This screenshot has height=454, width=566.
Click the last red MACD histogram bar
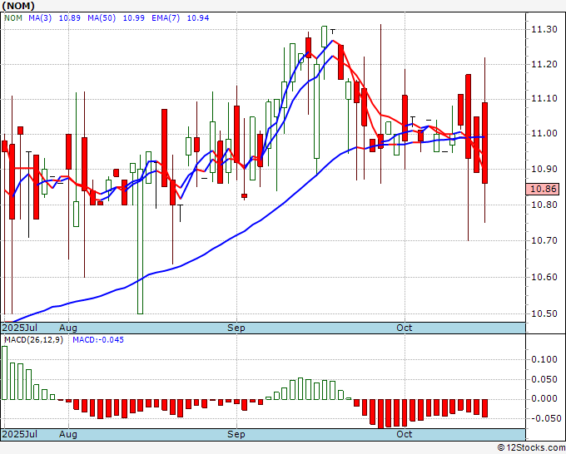click(484, 408)
